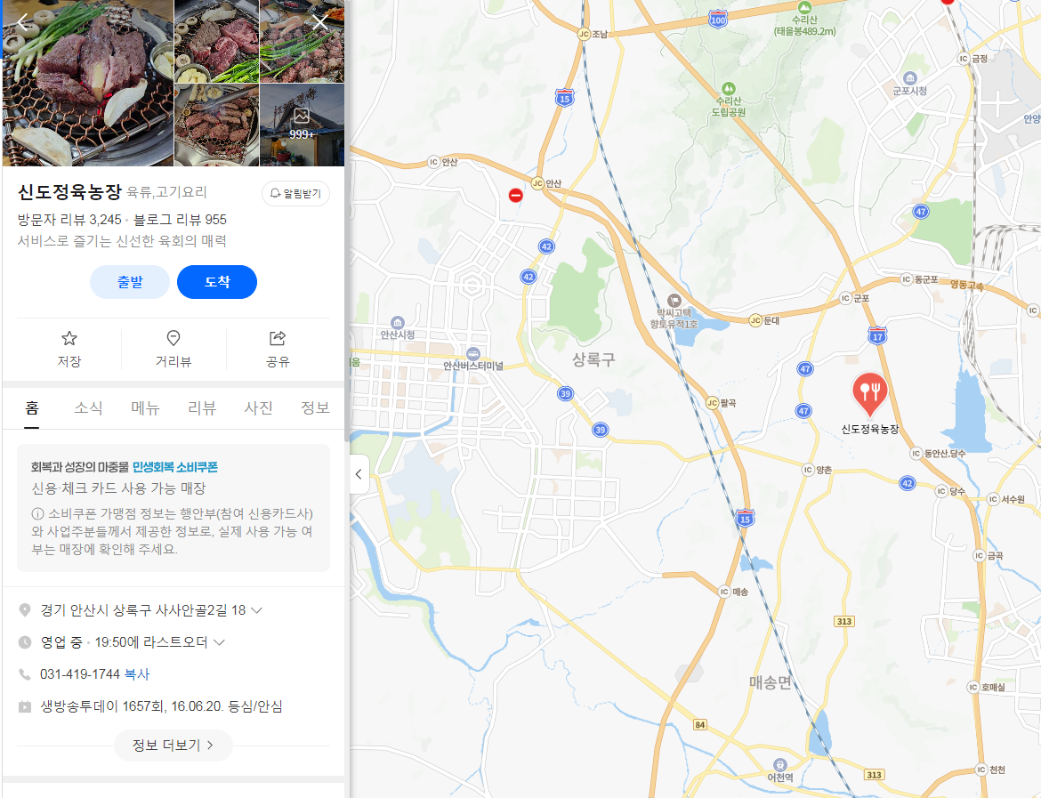Image resolution: width=1041 pixels, height=798 pixels.
Task: Click the 알림받기 bell button
Action: (x=295, y=193)
